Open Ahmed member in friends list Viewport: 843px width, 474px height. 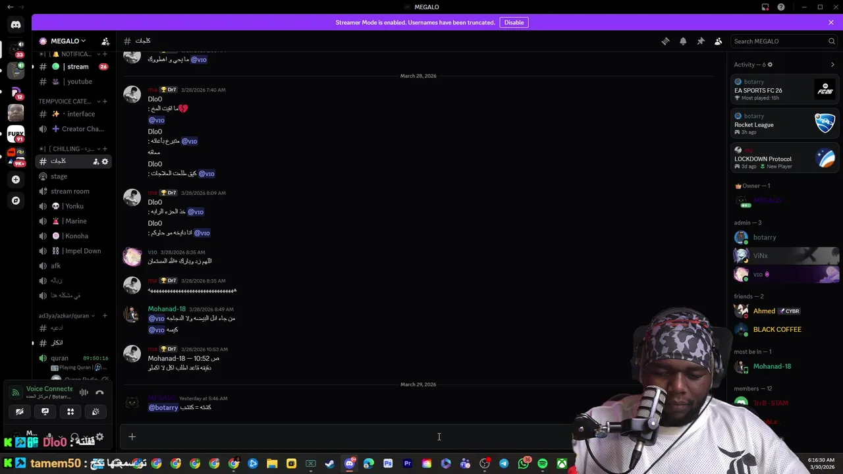coord(786,311)
